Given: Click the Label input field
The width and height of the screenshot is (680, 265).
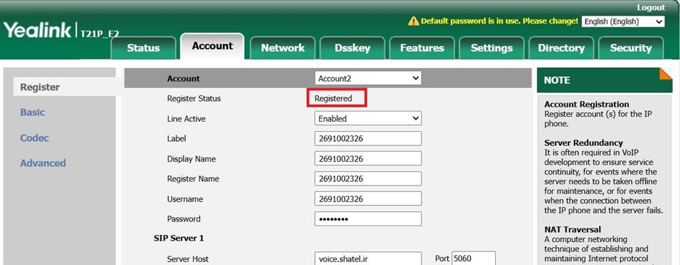Looking at the screenshot, I should [368, 139].
